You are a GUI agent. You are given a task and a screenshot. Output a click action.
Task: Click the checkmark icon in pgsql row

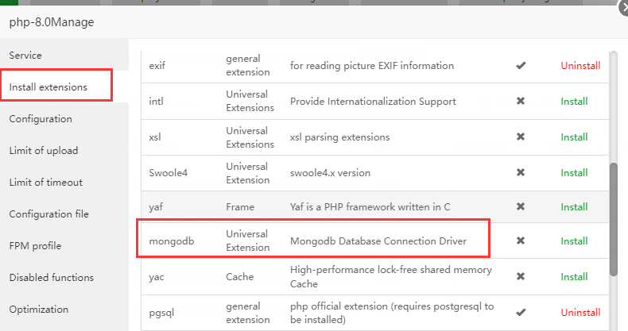click(x=521, y=312)
